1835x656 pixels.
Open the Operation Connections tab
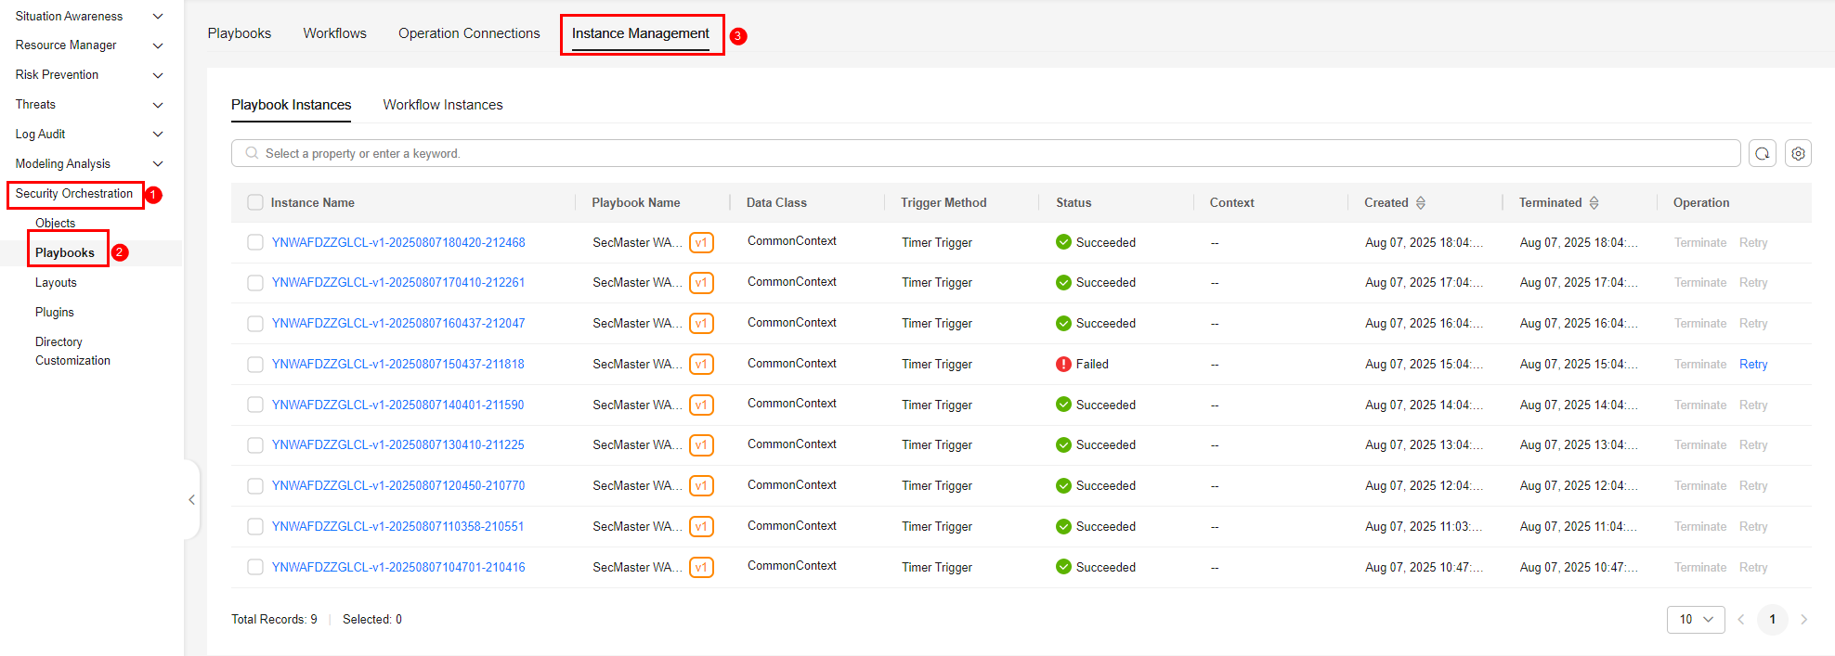tap(469, 33)
